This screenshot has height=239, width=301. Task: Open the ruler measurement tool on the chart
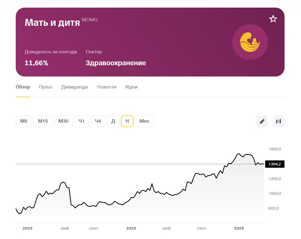point(262,121)
